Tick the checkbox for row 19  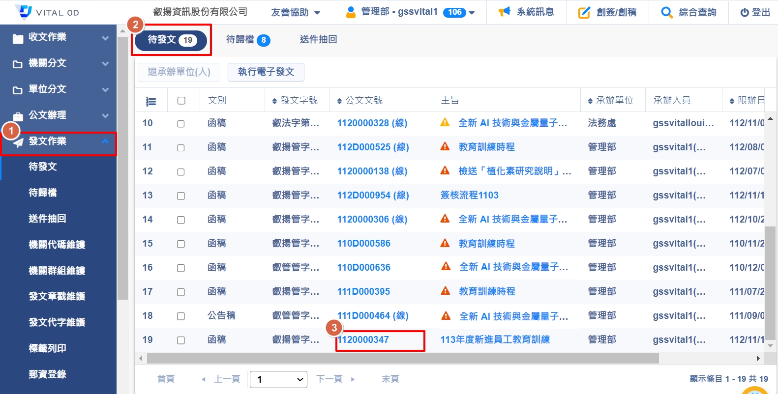pos(181,340)
